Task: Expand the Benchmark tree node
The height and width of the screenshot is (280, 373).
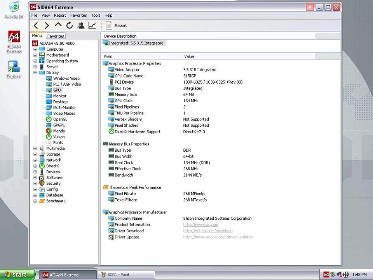Action: point(35,201)
